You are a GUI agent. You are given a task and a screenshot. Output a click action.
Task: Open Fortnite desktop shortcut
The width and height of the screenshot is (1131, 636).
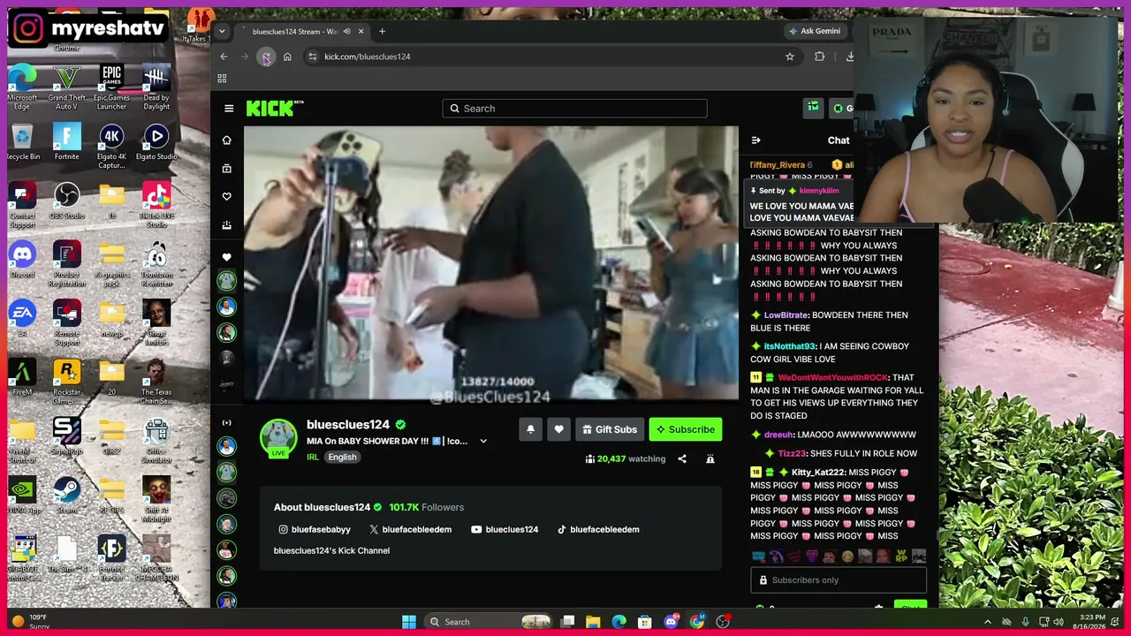tap(66, 143)
